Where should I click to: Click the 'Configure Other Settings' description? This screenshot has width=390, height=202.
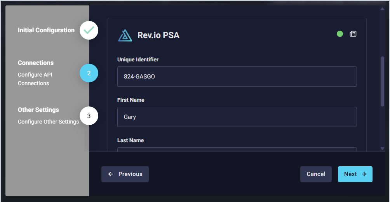48,122
